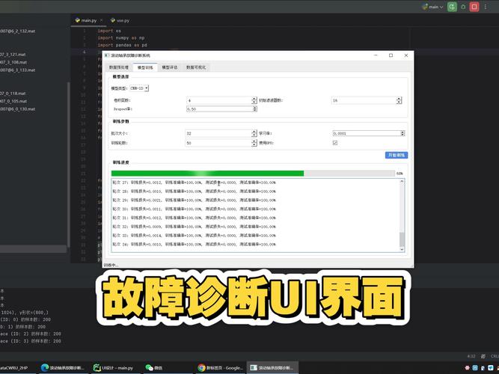Open the Edge browser taskbar item

click(62, 367)
